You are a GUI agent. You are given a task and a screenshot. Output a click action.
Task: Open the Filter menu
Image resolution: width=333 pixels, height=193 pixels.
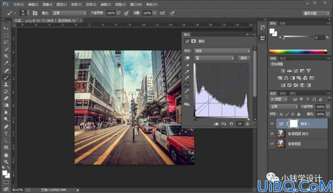coord(105,4)
